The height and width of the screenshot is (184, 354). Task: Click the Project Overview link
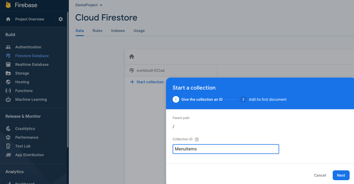[x=30, y=19]
